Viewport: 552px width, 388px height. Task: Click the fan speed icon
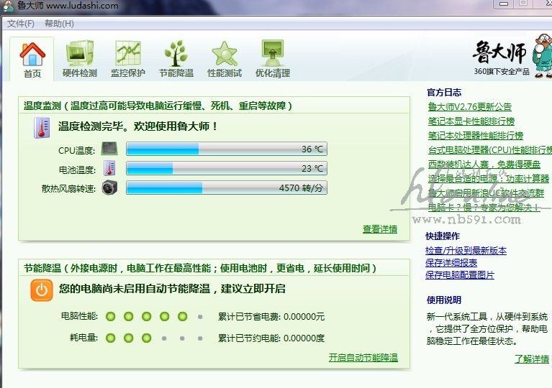(109, 188)
